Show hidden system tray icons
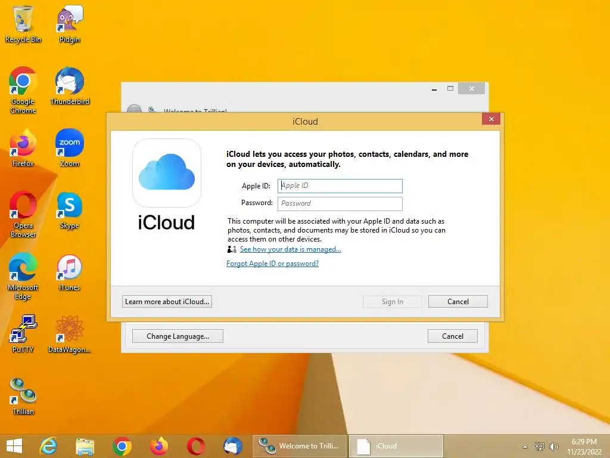The height and width of the screenshot is (458, 610). click(x=525, y=447)
